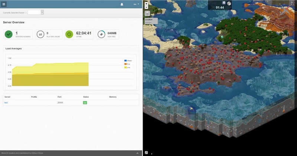
Task: Click the Status column header
Action: pyautogui.click(x=86, y=97)
